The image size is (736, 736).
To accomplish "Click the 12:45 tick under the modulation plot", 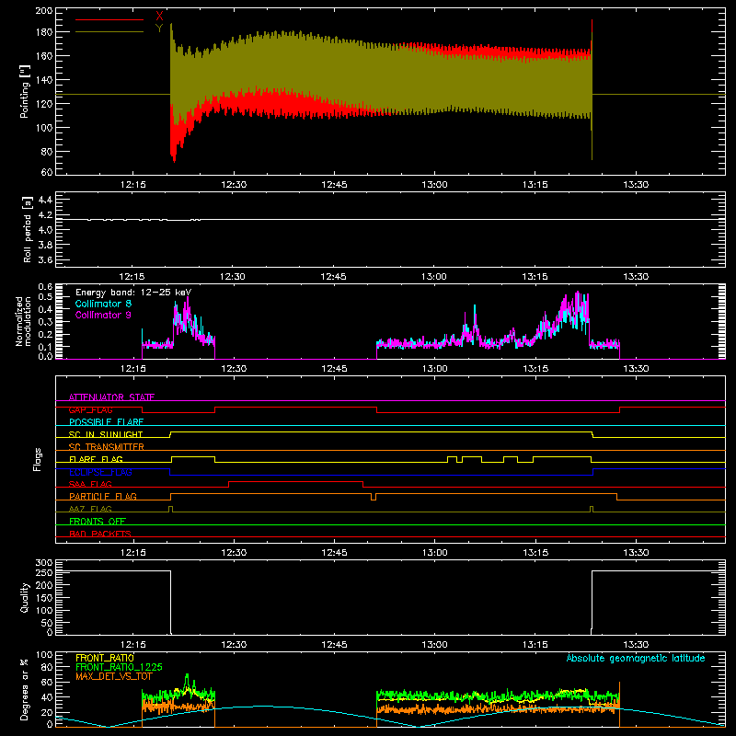I will 334,369.
